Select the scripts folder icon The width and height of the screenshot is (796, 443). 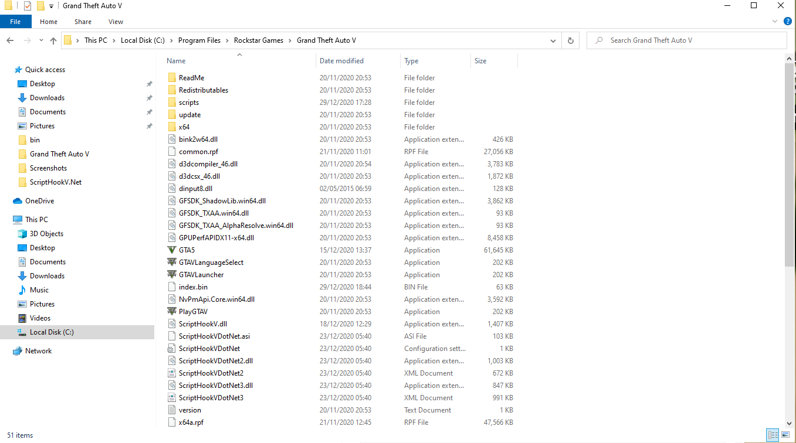pos(171,103)
